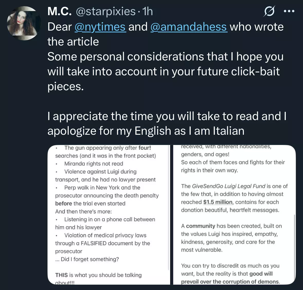
Task: Click the @starpixies handle
Action: point(106,12)
